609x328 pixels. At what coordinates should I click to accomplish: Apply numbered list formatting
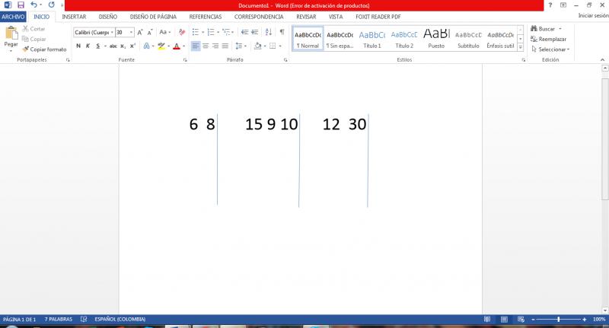click(x=211, y=32)
